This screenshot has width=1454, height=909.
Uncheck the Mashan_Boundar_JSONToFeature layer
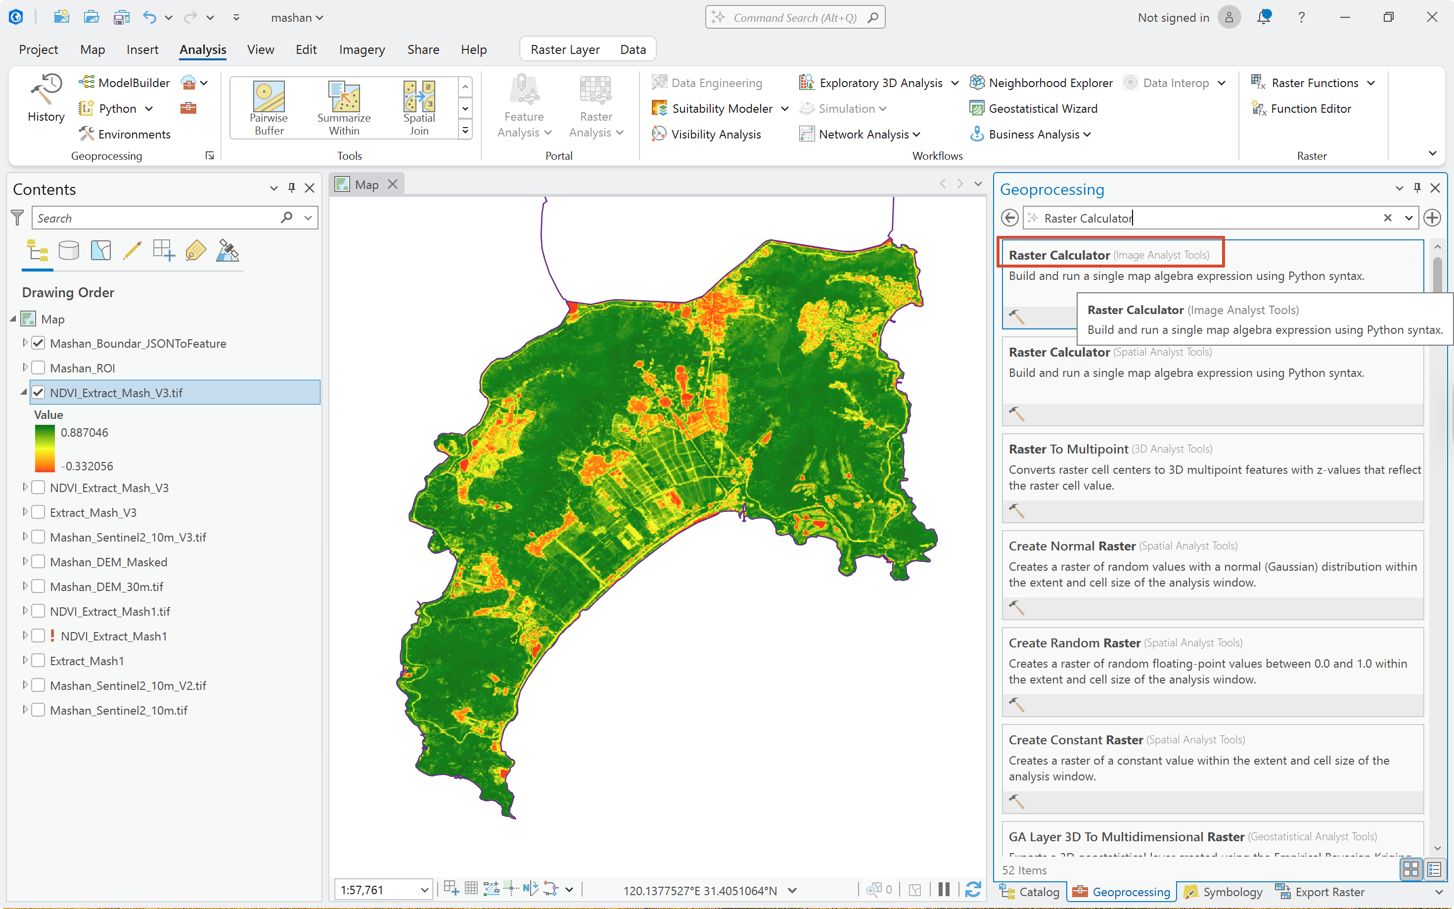(39, 343)
